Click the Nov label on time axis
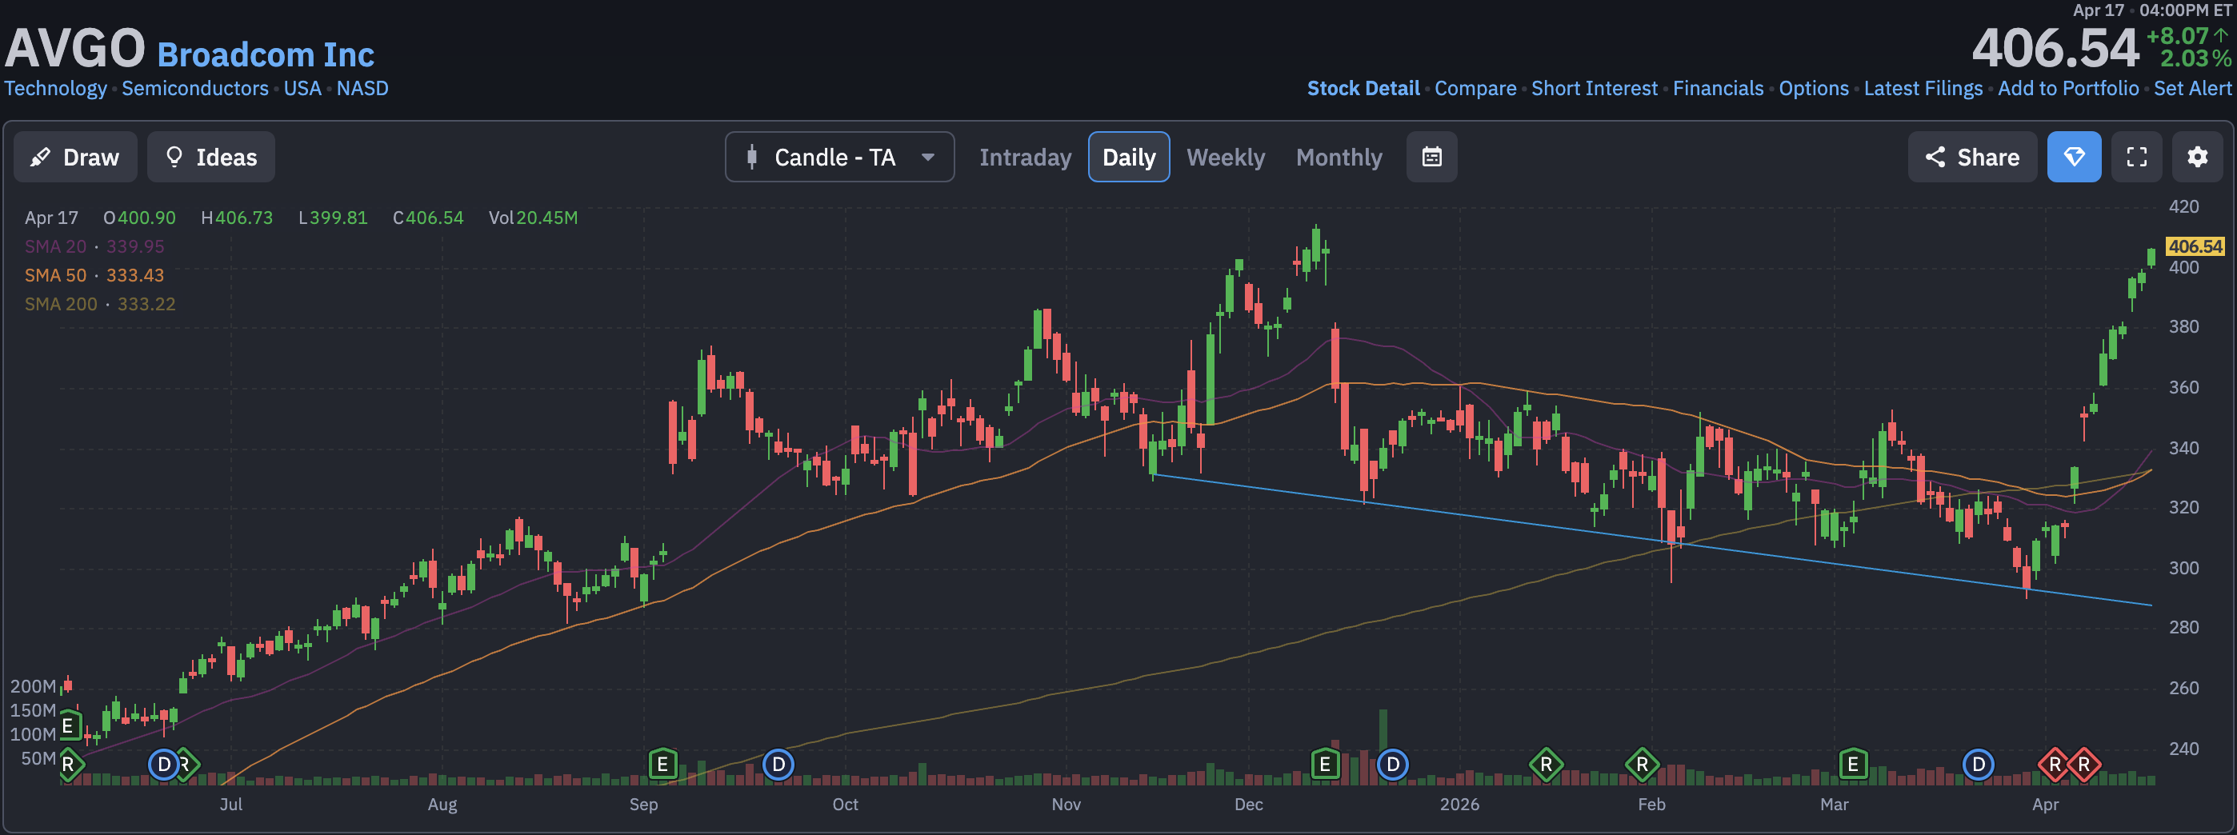The height and width of the screenshot is (835, 2237). (1066, 805)
